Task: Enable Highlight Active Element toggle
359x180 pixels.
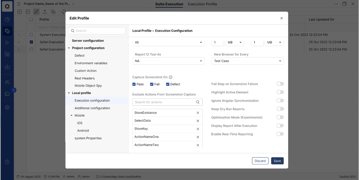Action: pos(280,92)
